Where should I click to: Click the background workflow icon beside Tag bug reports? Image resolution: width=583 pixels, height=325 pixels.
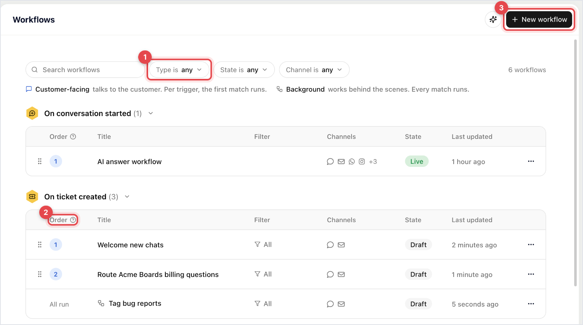pos(101,303)
